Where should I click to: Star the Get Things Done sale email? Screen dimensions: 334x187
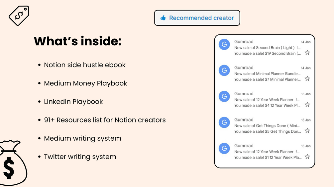pos(307,131)
